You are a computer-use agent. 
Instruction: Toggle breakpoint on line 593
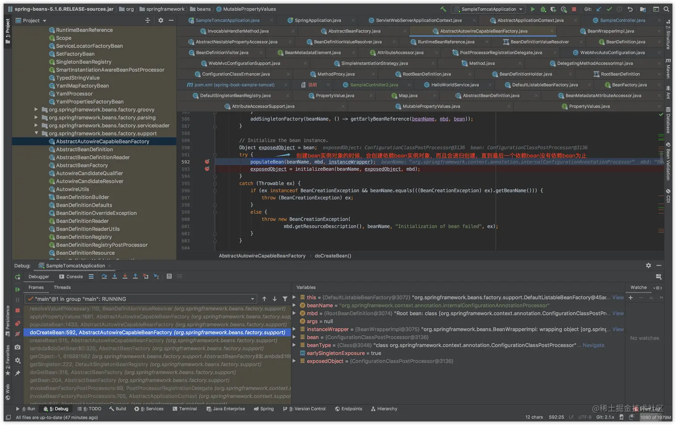[x=207, y=169]
